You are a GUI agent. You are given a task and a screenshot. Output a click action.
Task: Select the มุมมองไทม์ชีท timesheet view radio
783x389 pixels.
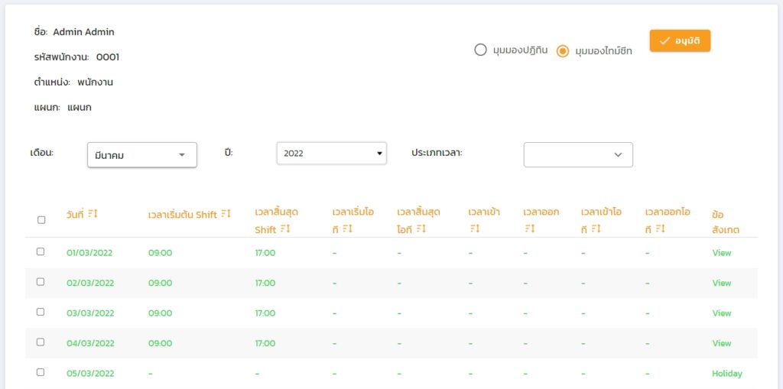point(563,51)
